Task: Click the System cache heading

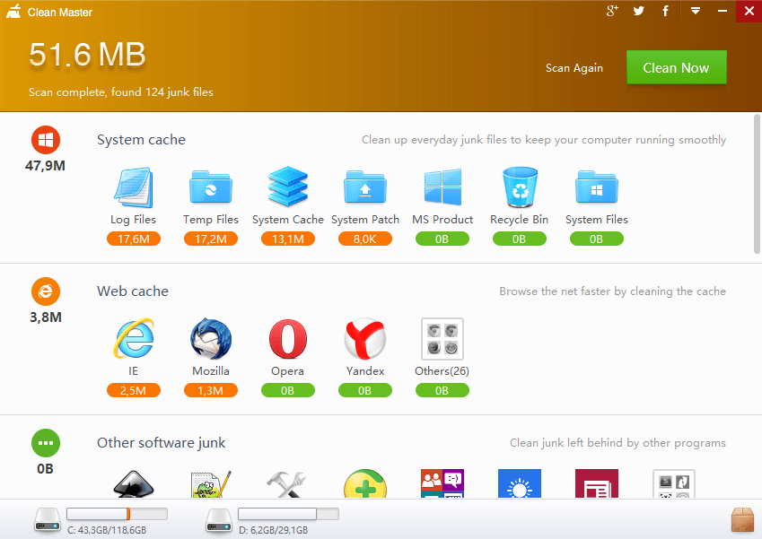Action: pos(142,140)
